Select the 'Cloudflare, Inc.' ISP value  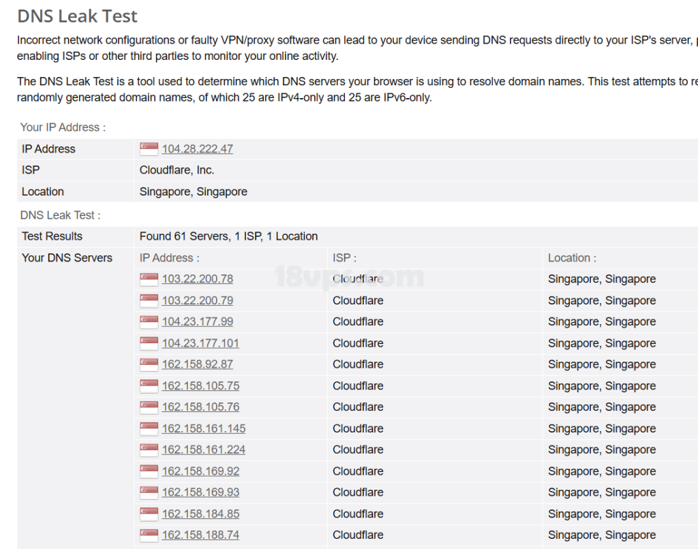coord(177,170)
